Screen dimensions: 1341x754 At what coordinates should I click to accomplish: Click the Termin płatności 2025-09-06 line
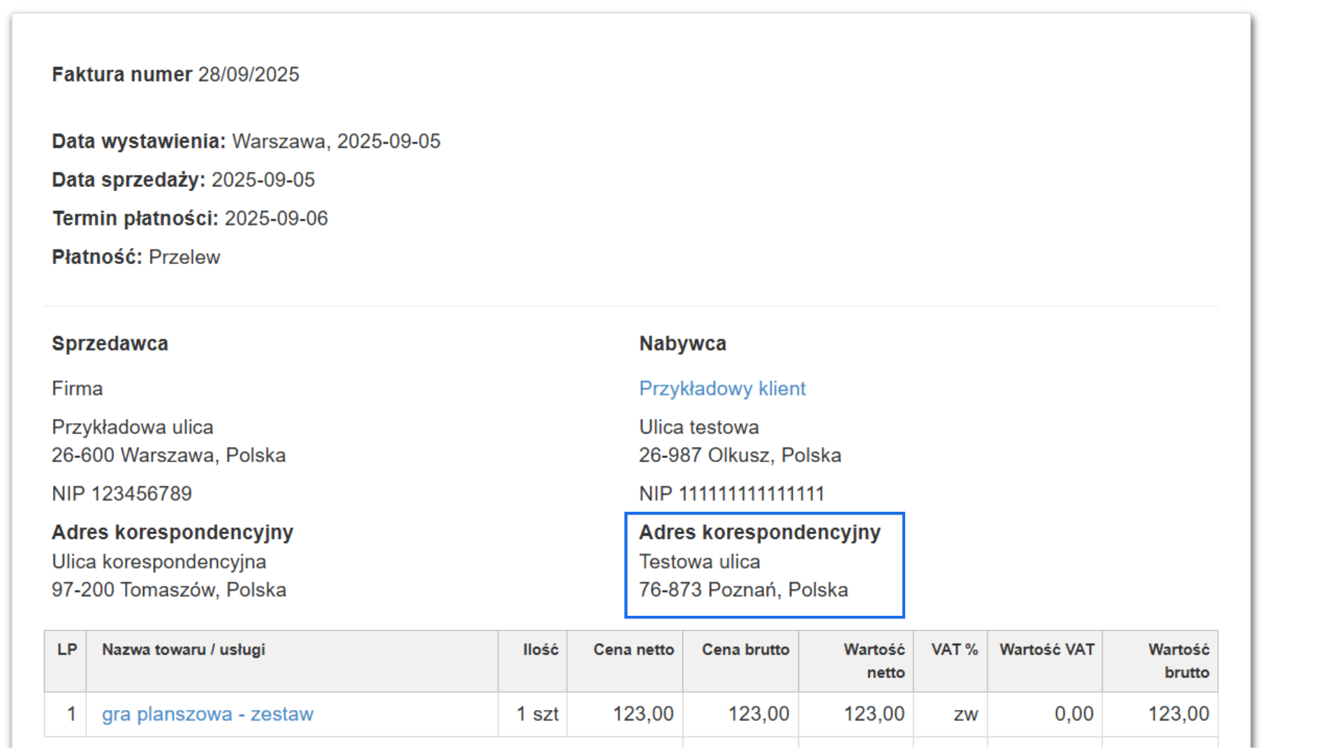pyautogui.click(x=190, y=219)
